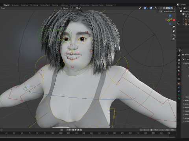Open the World properties tab

tap(179, 74)
